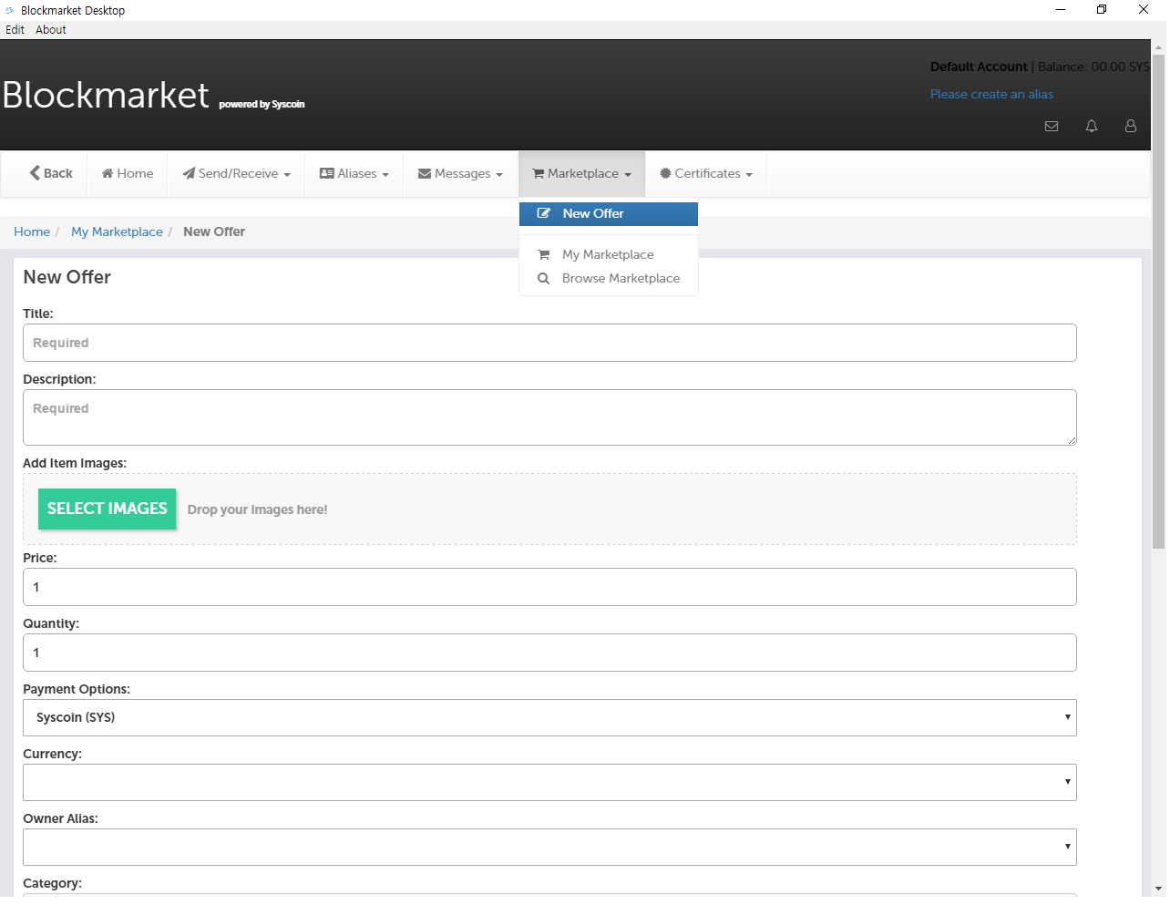Focus the Title input field
This screenshot has width=1170, height=905.
549,343
